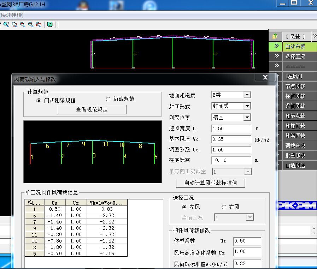317x269 pixels.
Task: Select 自动布置 in the side menu
Action: (299, 47)
